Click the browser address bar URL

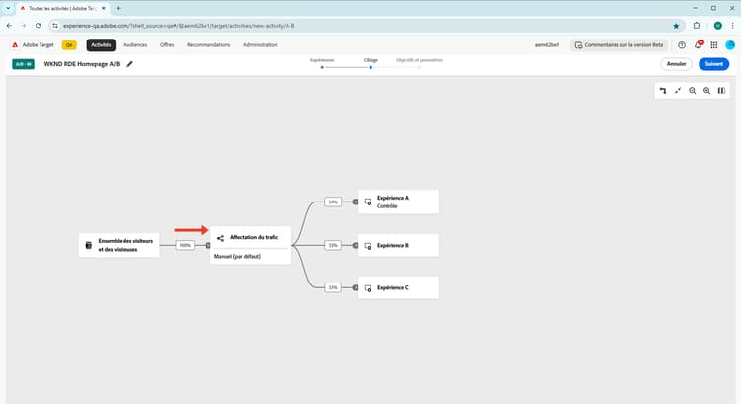179,26
